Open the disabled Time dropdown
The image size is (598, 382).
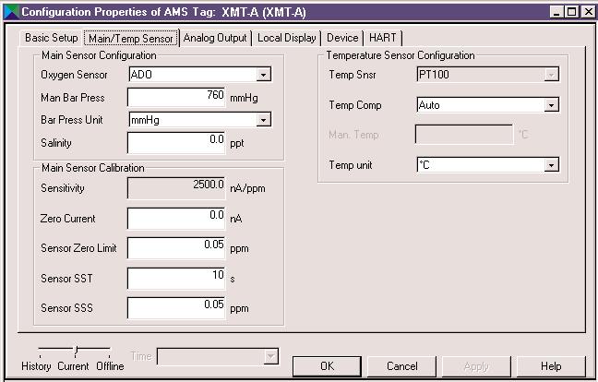[x=218, y=356]
